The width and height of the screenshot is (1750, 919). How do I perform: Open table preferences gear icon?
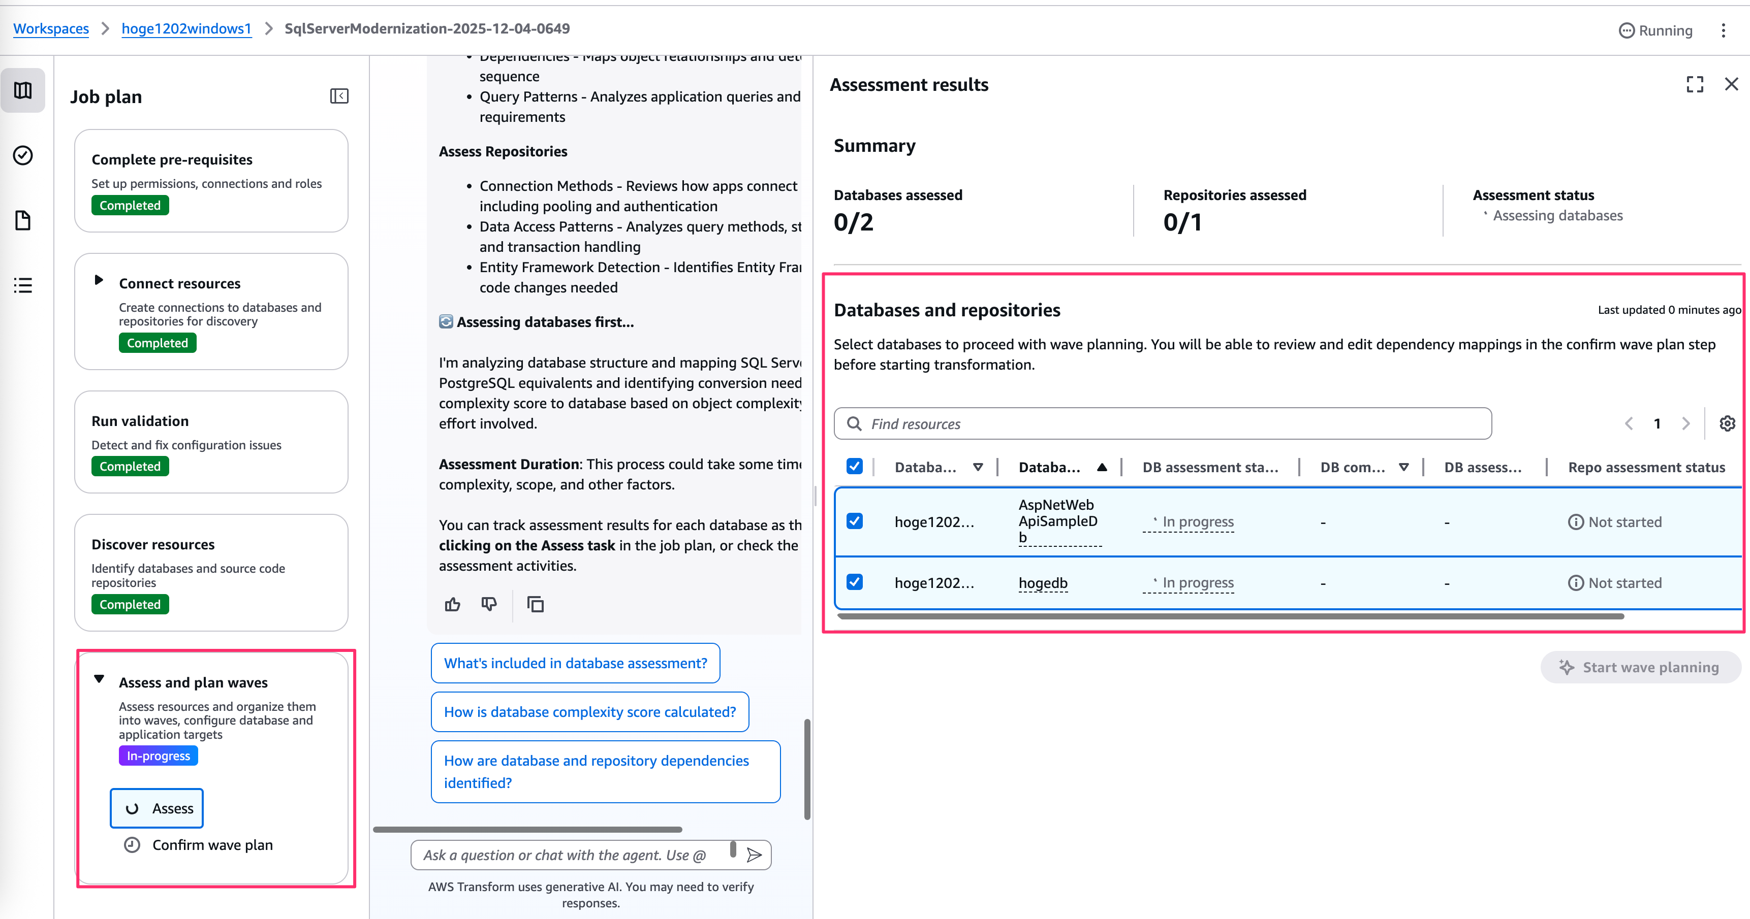(x=1727, y=423)
